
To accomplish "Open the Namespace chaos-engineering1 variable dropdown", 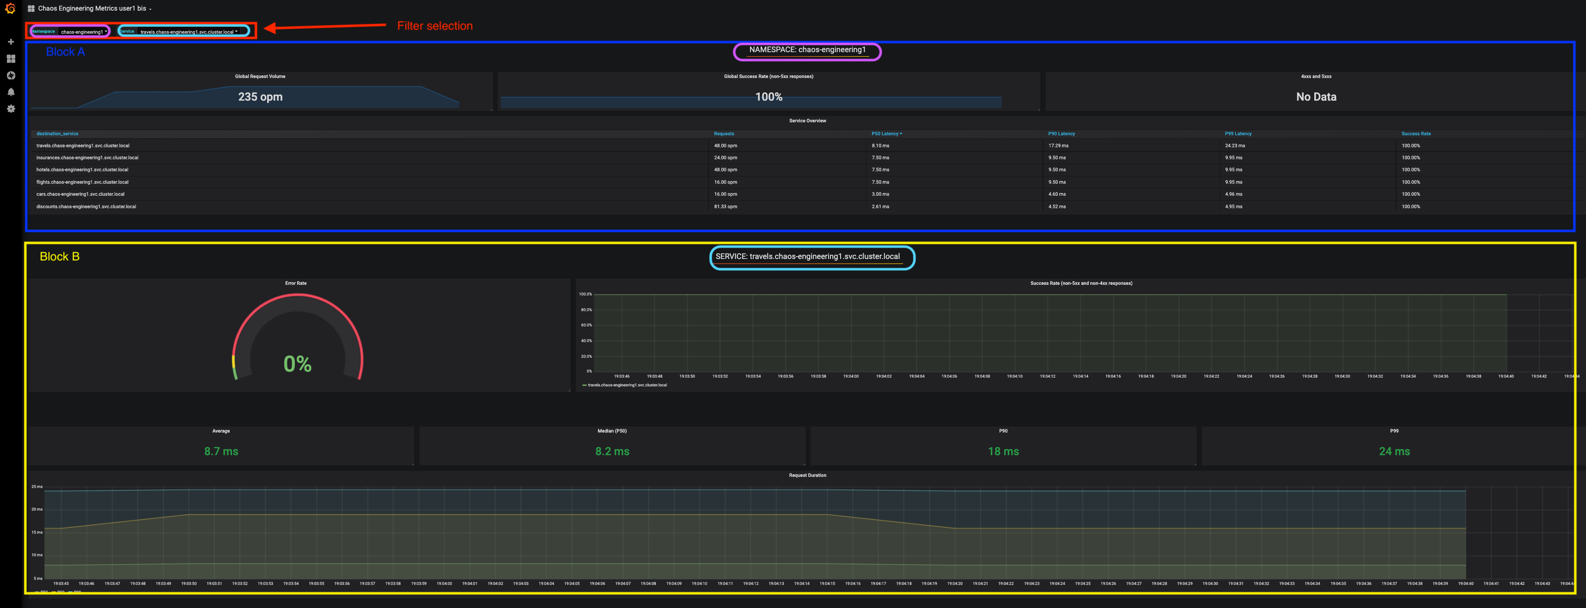I will (84, 31).
